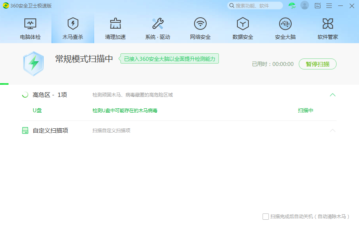Click the 自定义扫描项 disk icon
This screenshot has height=226, width=359.
[25, 131]
